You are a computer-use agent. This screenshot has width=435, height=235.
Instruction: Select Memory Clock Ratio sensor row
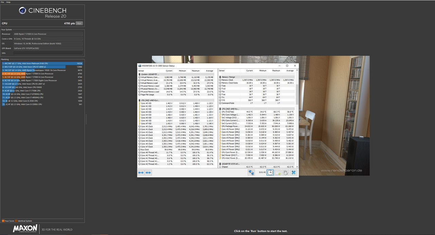(x=257, y=83)
